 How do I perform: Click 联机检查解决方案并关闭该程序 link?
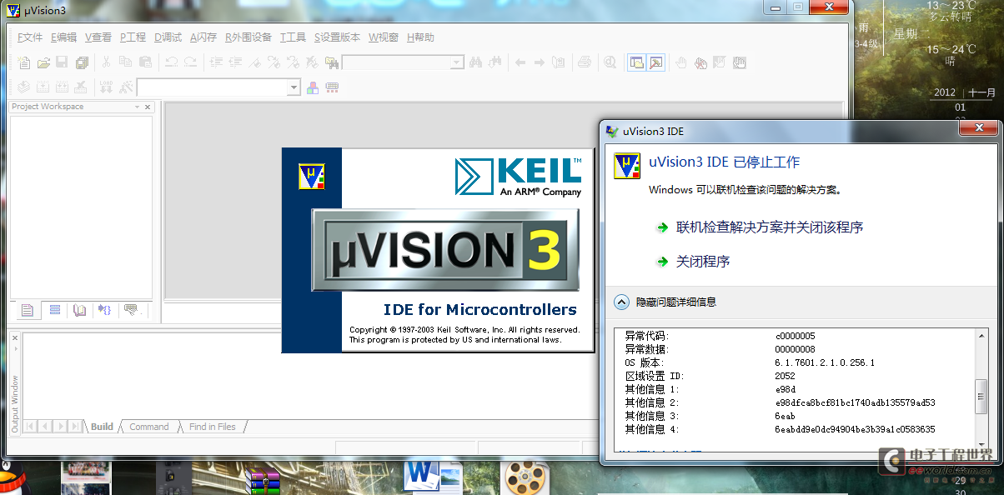click(x=770, y=227)
